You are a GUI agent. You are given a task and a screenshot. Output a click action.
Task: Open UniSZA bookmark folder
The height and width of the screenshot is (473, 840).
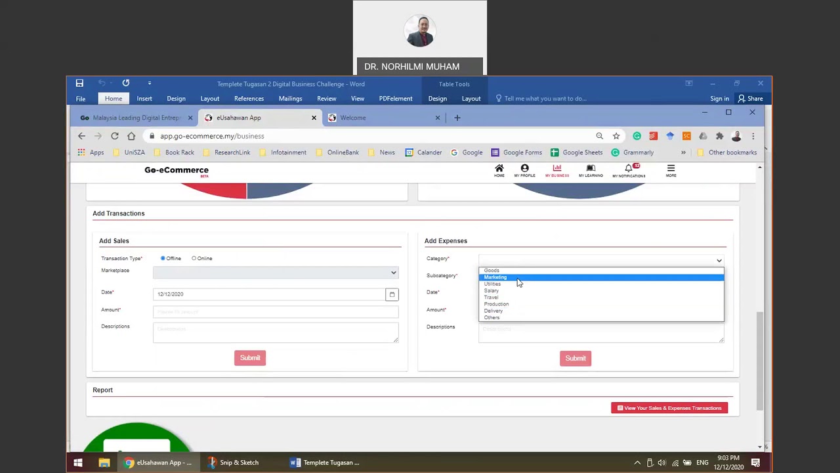tap(128, 152)
